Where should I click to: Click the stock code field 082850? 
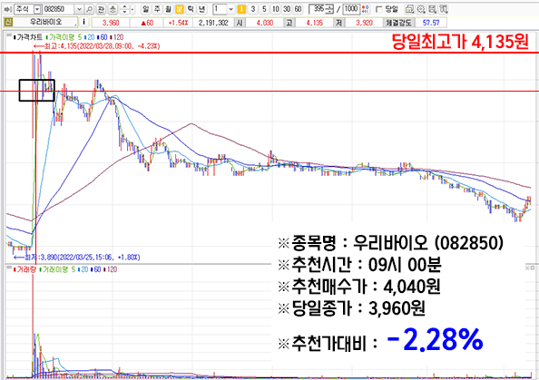59,9
